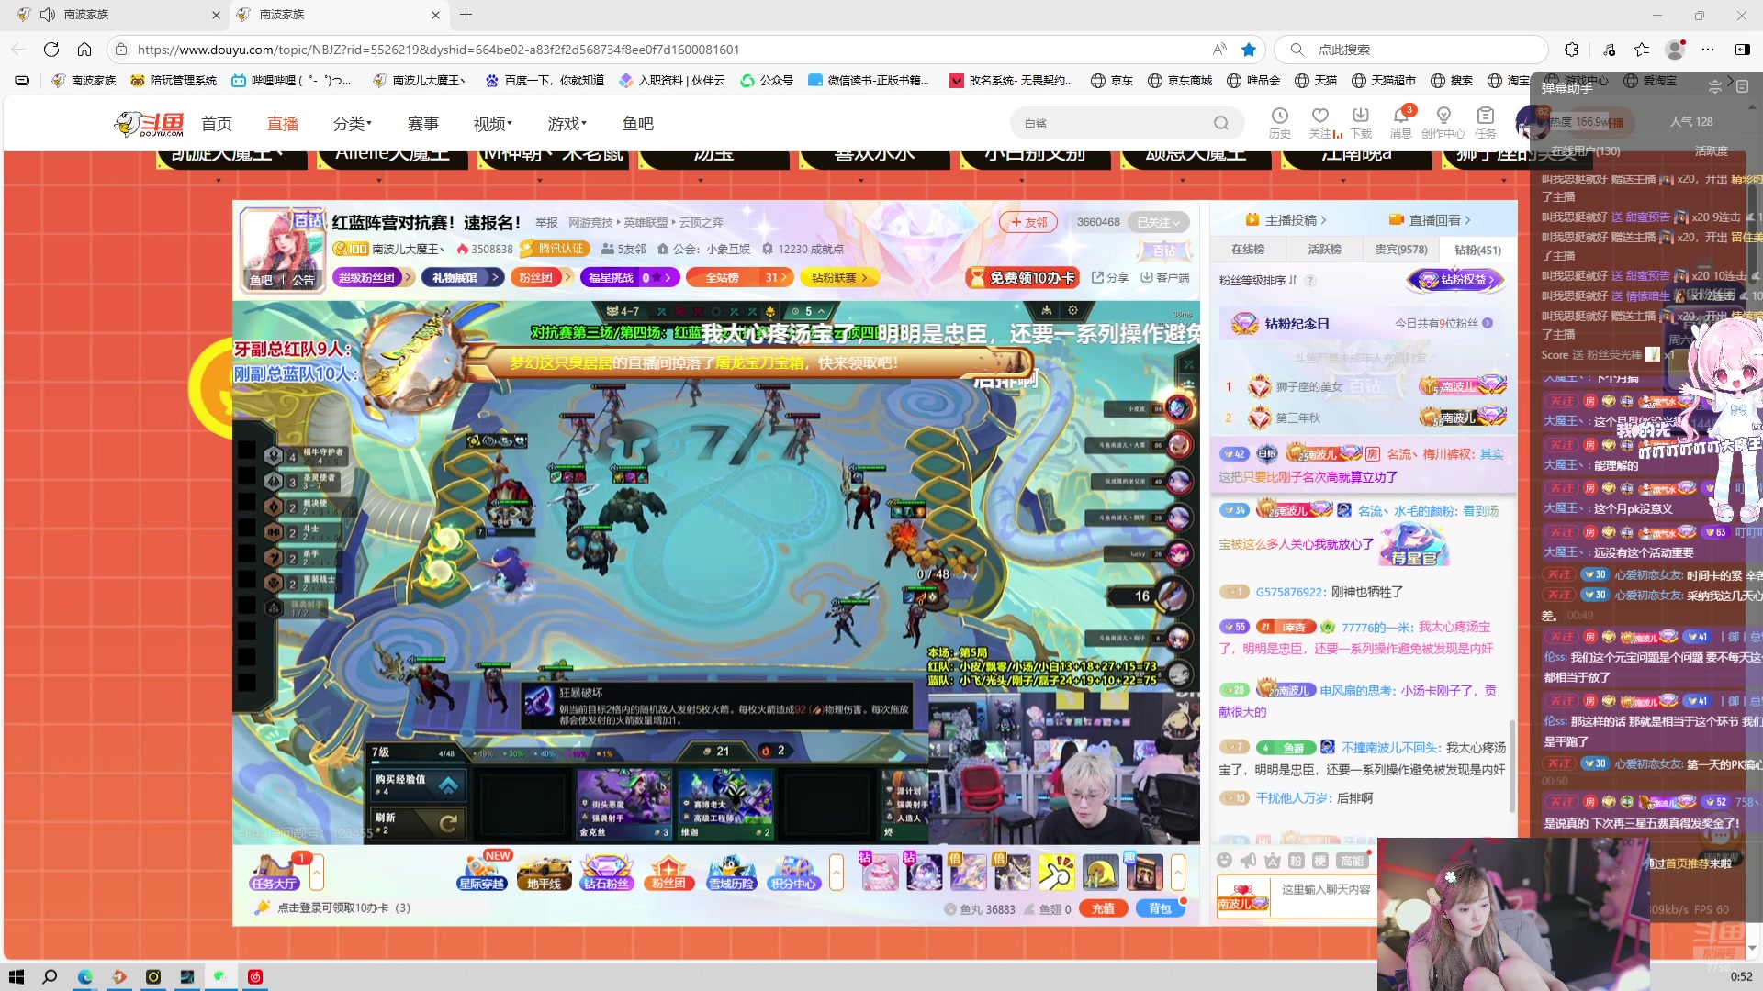Open the 粉丝团 badge icon in gift bar

click(668, 872)
